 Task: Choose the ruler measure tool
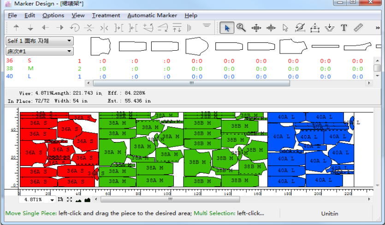coord(358,28)
